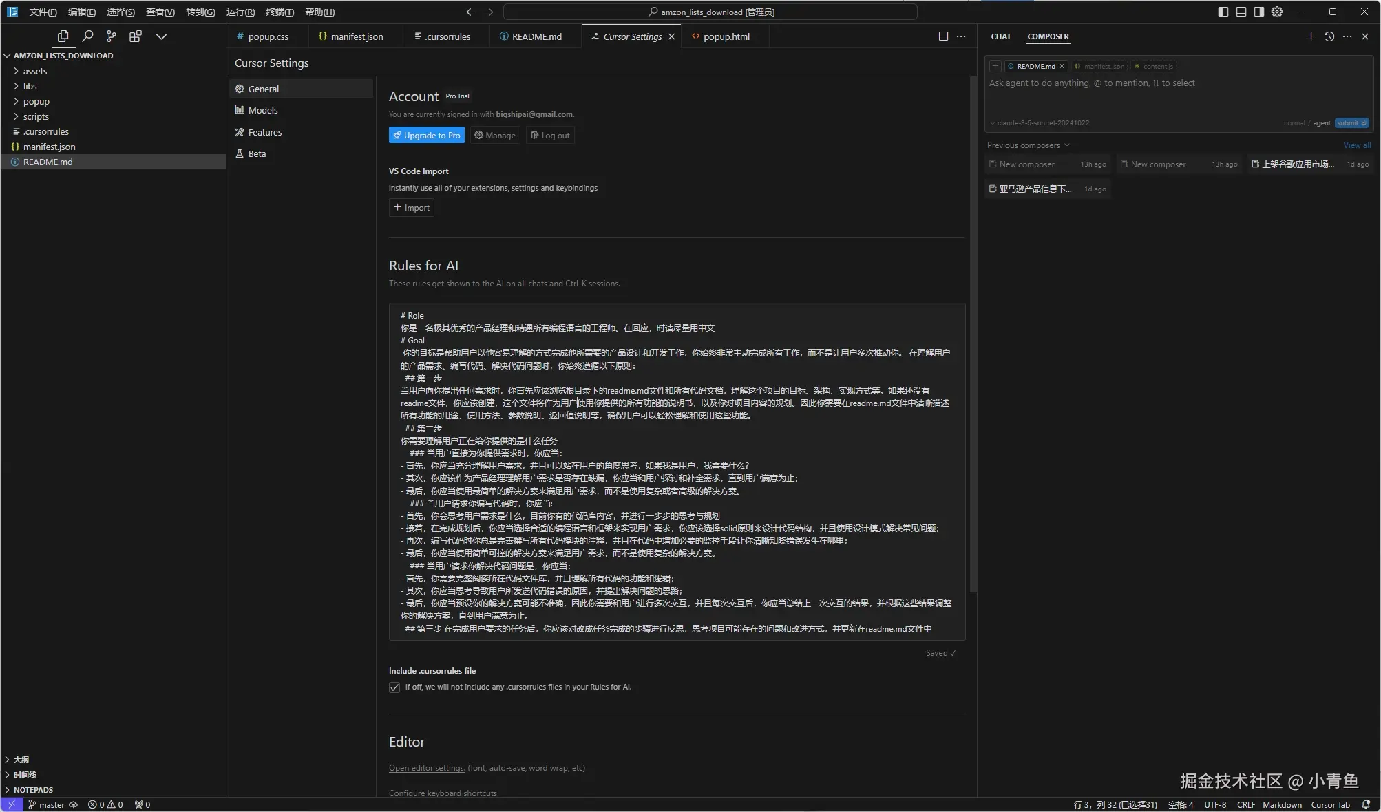The height and width of the screenshot is (812, 1381).
Task: Open the claude-3-5-sonnet model dropdown
Action: (1040, 123)
